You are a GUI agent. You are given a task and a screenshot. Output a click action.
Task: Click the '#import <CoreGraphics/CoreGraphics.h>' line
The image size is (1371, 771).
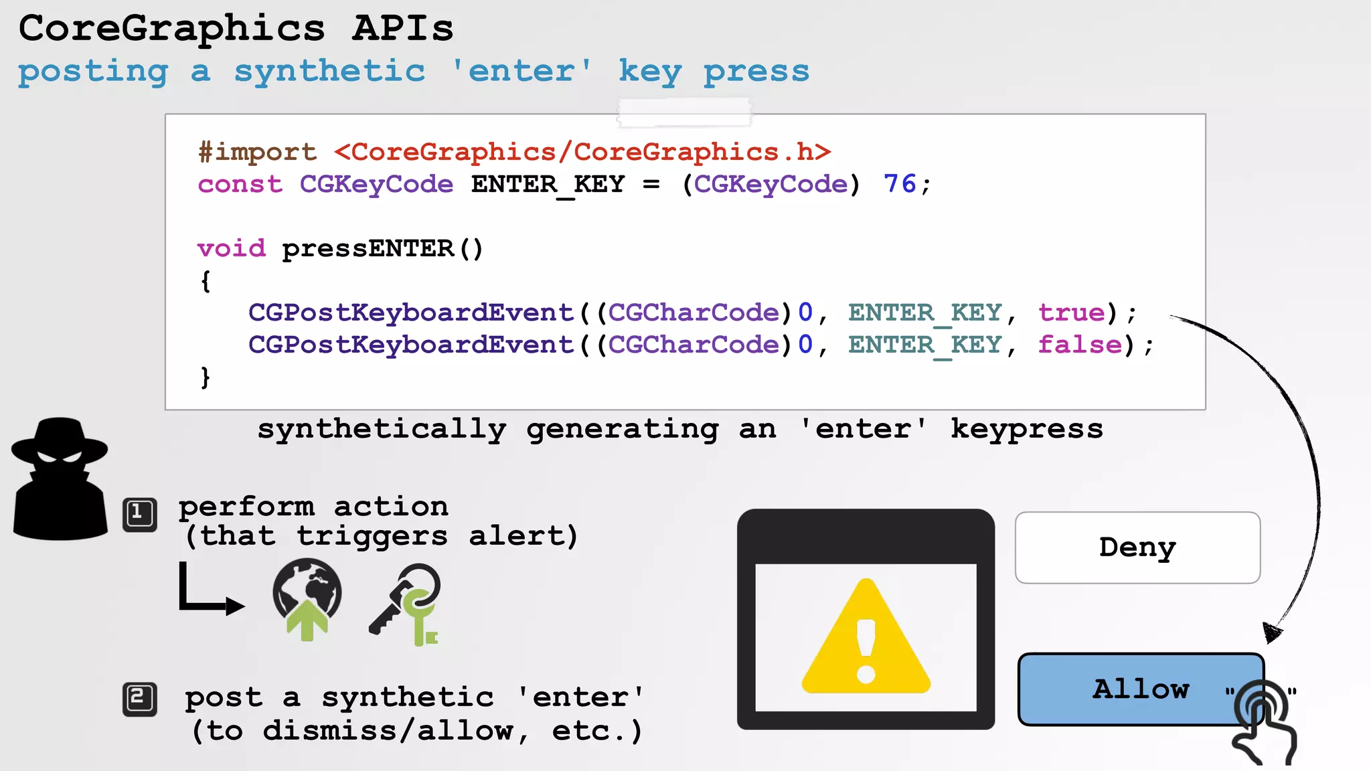514,152
